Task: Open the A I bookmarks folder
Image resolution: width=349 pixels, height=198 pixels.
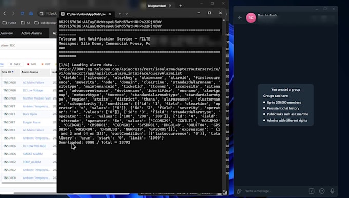Action: pyautogui.click(x=25, y=23)
